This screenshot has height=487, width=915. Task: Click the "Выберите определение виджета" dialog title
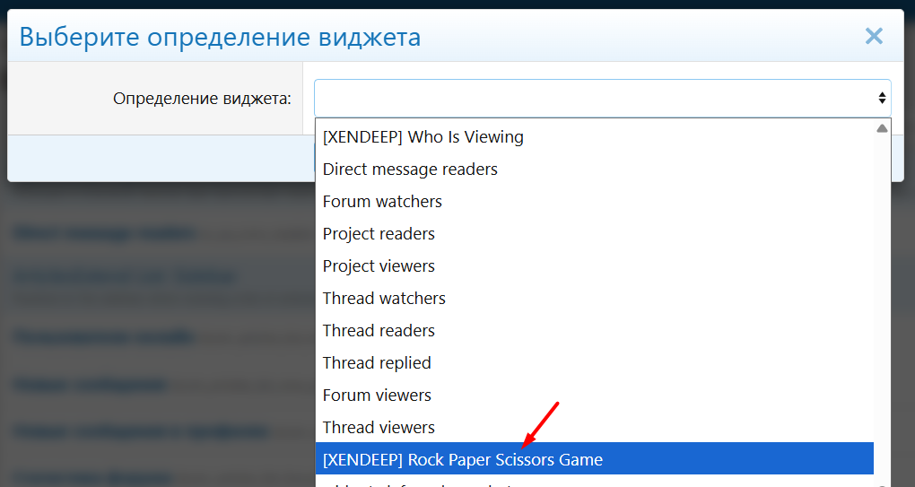point(220,37)
